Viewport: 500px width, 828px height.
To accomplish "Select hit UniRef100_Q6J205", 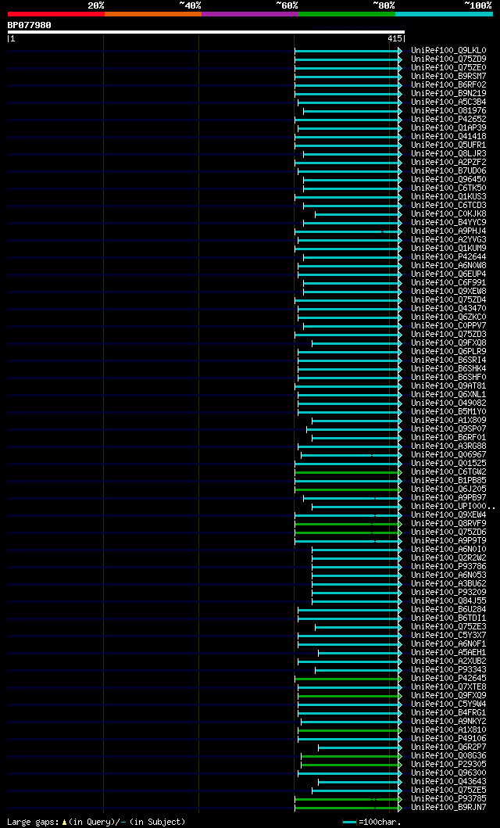I will click(x=449, y=489).
